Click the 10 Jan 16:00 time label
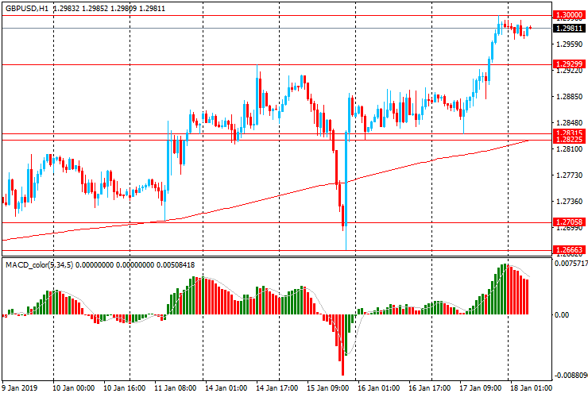This screenshot has width=588, height=397. pos(124,387)
